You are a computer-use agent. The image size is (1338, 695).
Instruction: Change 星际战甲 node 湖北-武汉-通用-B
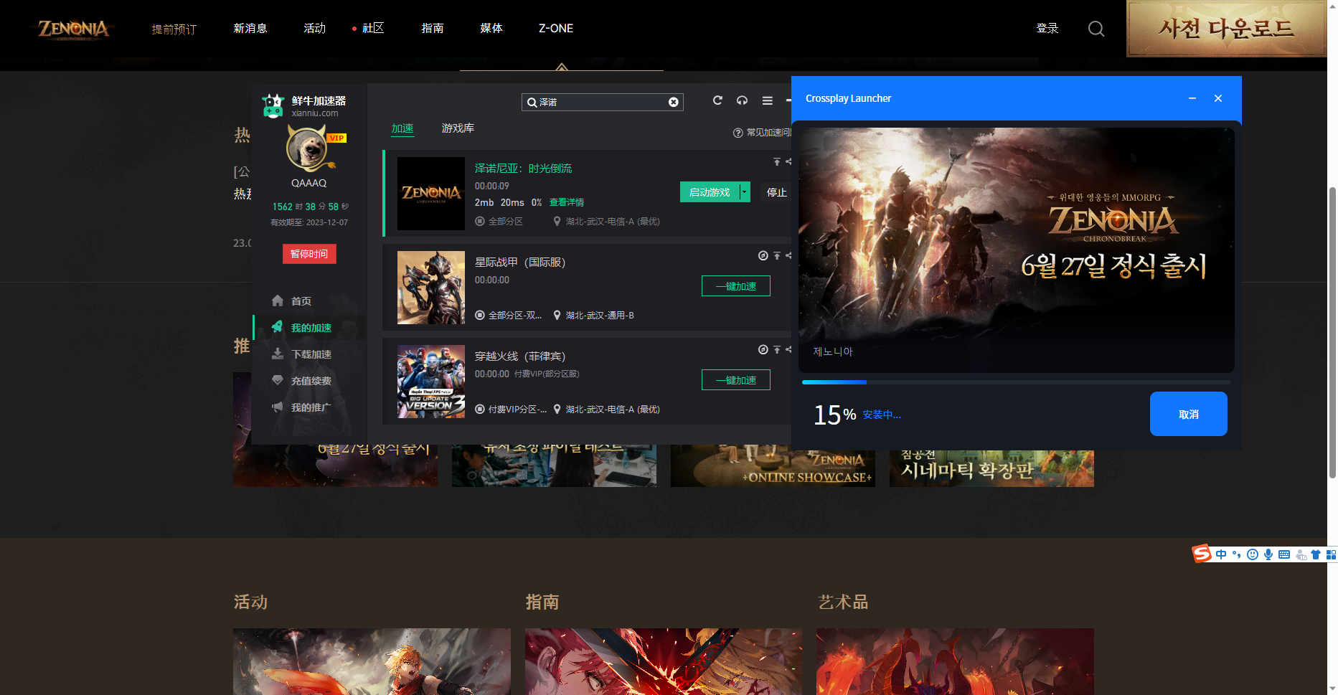593,316
